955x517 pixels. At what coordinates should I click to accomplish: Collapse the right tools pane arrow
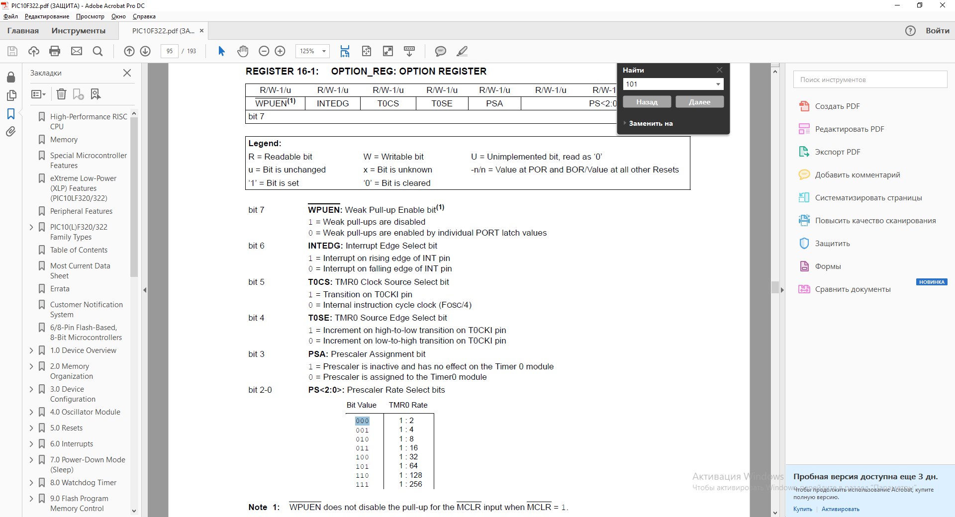(x=782, y=290)
